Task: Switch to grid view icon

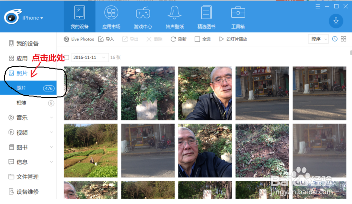Action: [343, 39]
